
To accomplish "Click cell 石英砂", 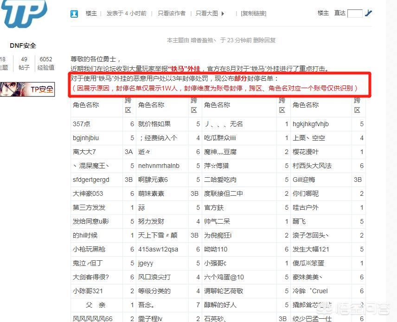I will pyautogui.click(x=215, y=318).
